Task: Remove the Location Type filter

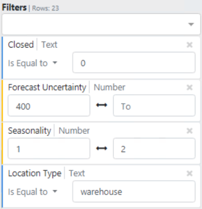Action: [190, 173]
